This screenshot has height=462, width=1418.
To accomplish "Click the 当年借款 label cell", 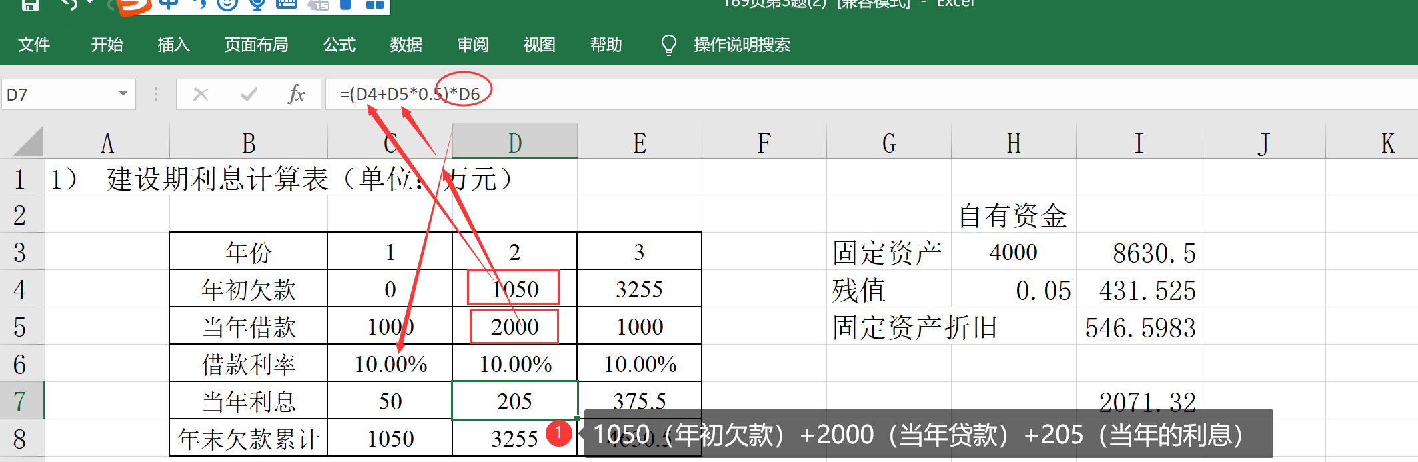I will (x=249, y=326).
